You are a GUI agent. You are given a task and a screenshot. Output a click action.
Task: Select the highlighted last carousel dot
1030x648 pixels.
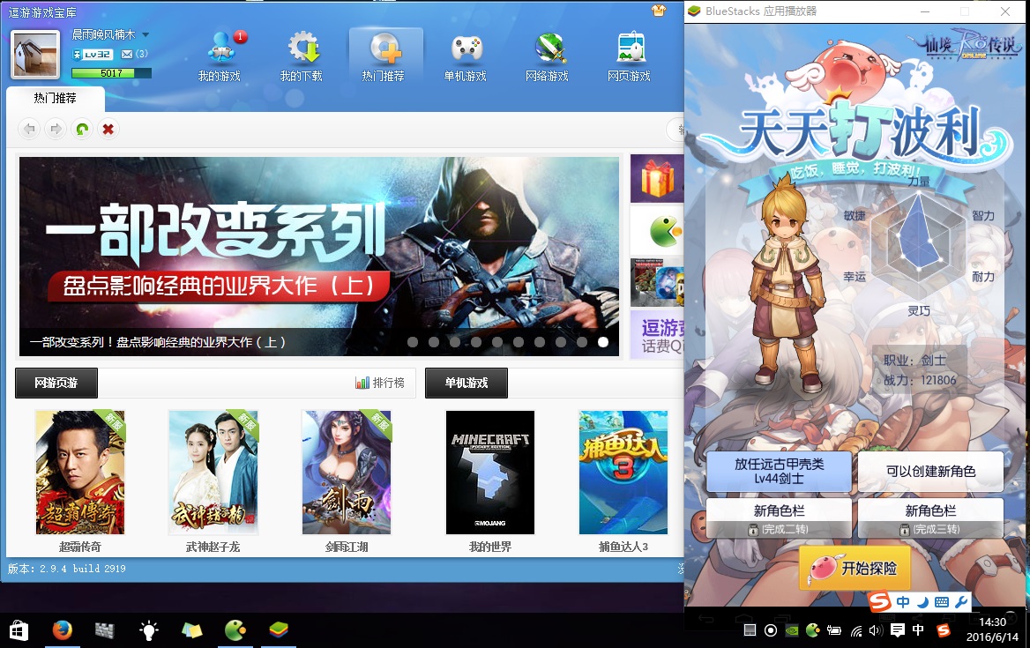tap(603, 342)
